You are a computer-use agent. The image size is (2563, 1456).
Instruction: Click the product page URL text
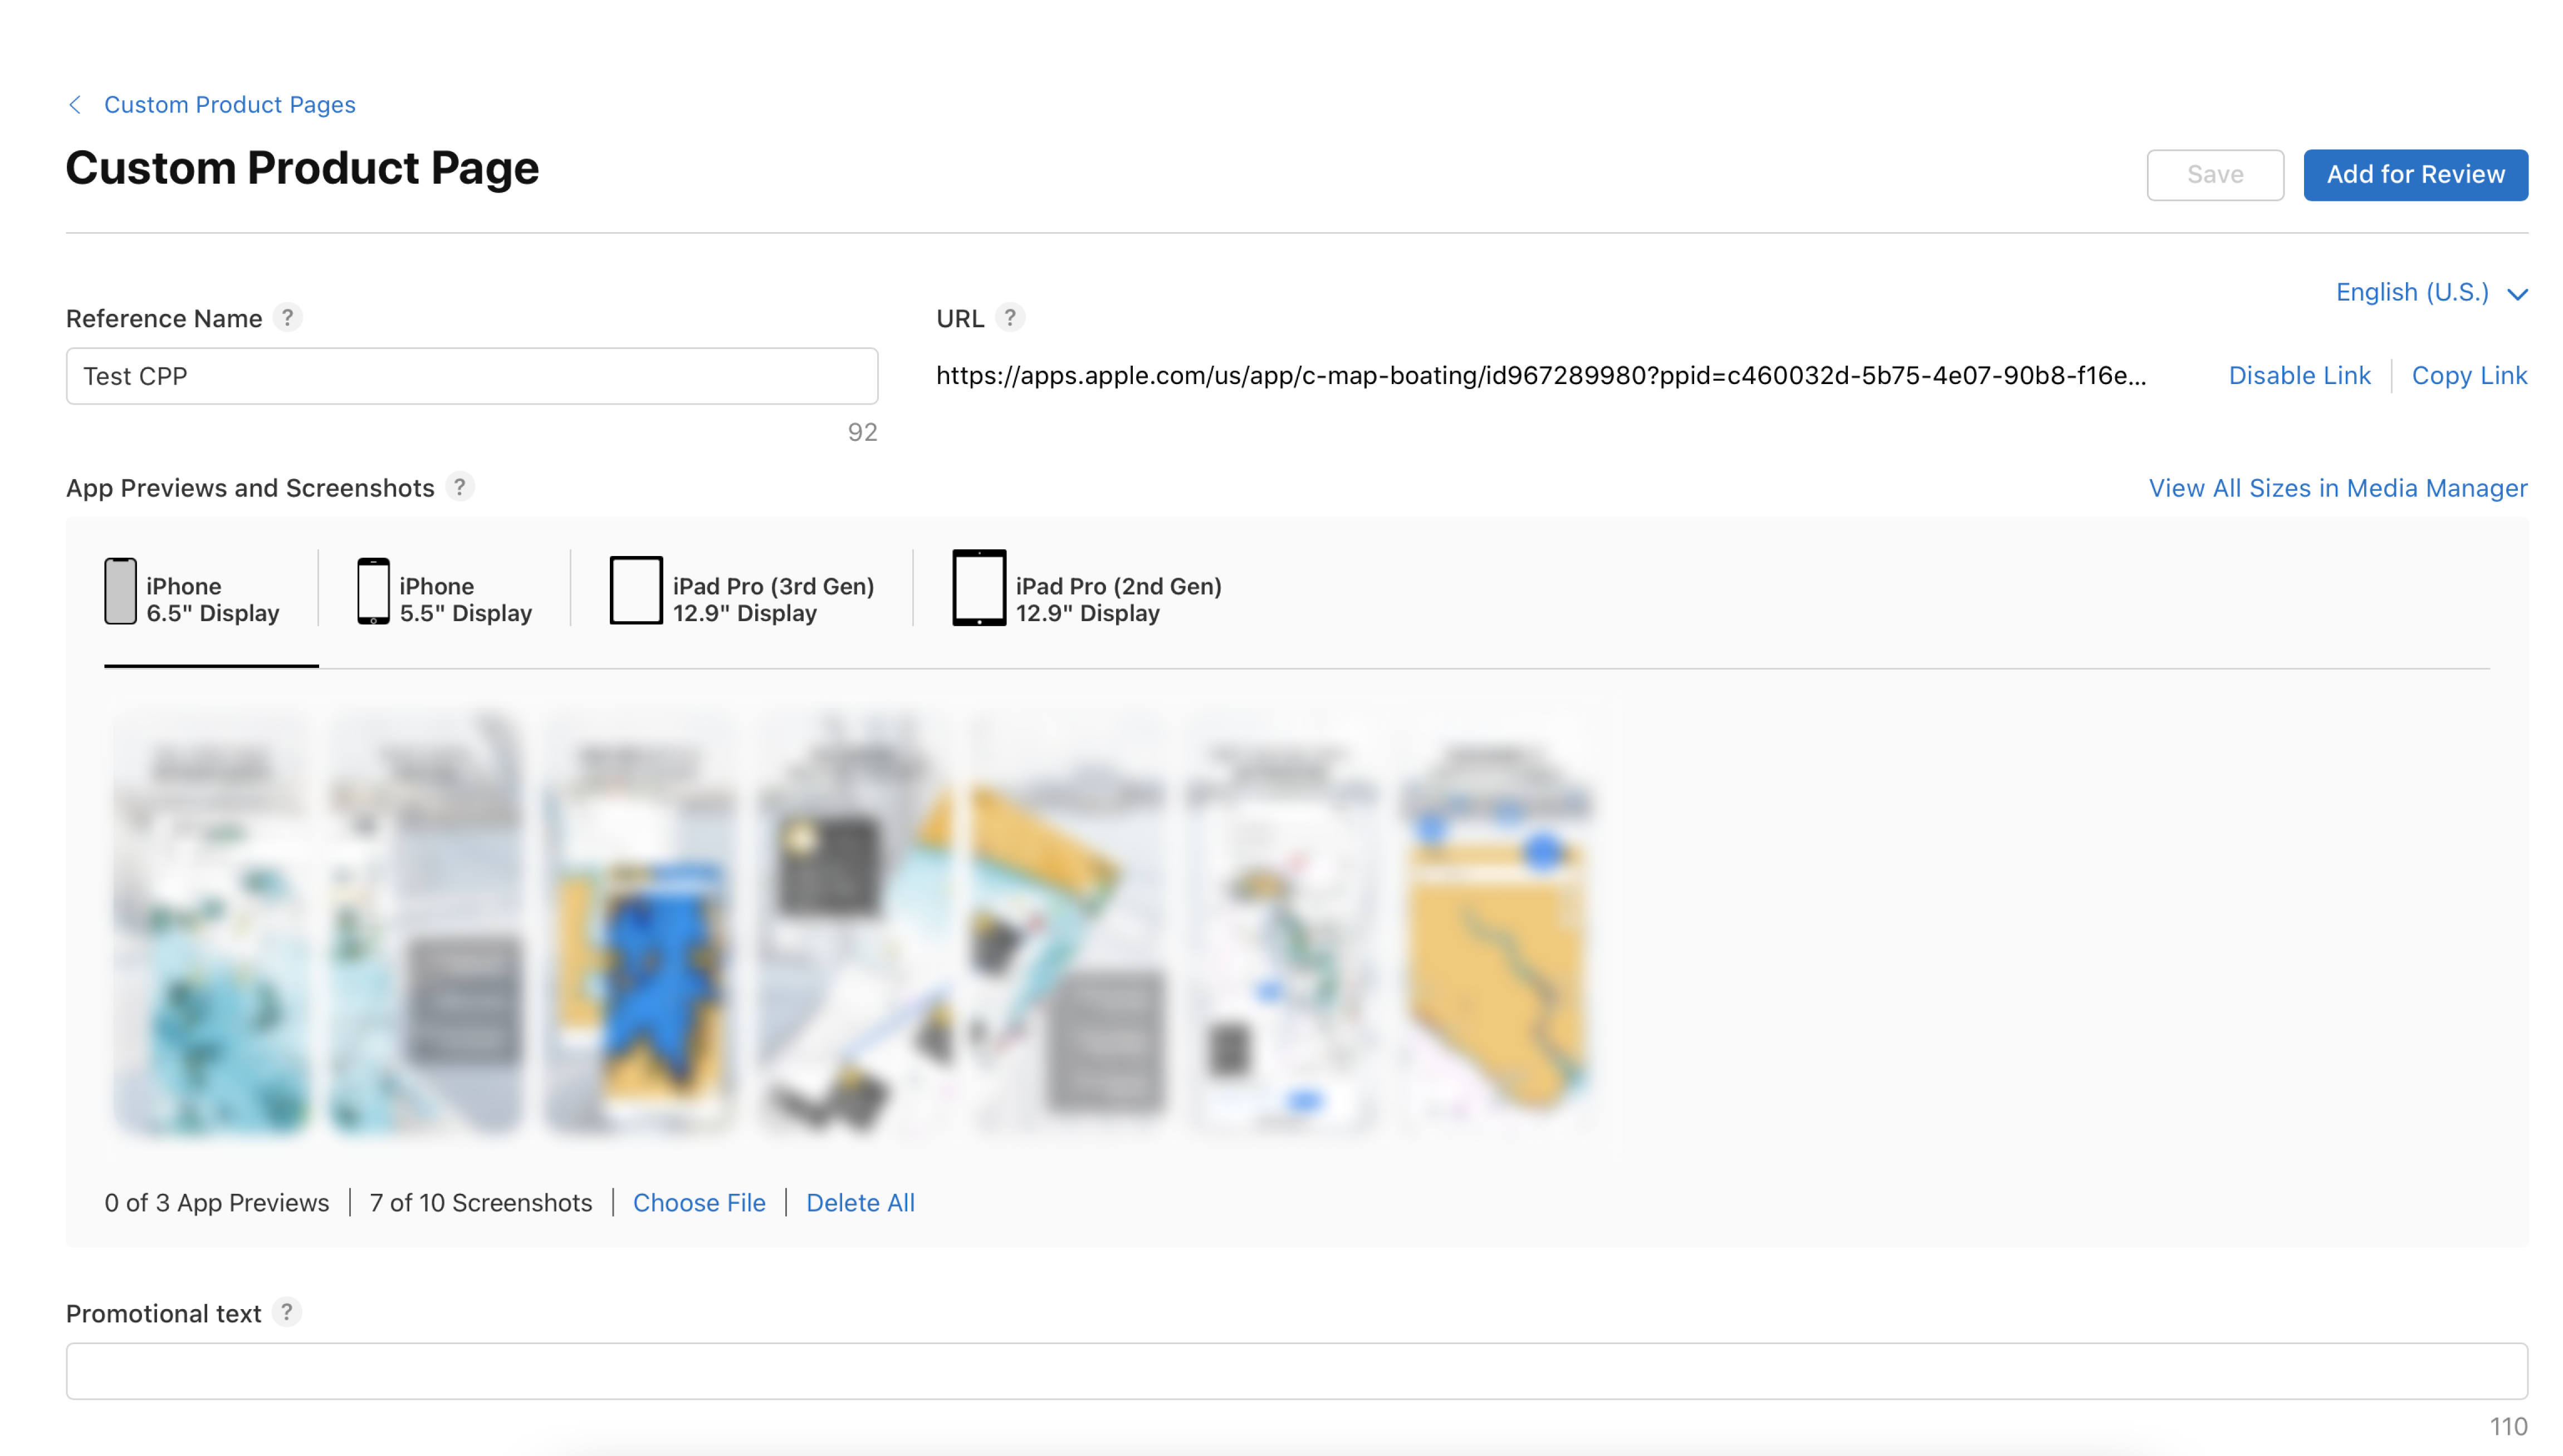tap(1540, 376)
